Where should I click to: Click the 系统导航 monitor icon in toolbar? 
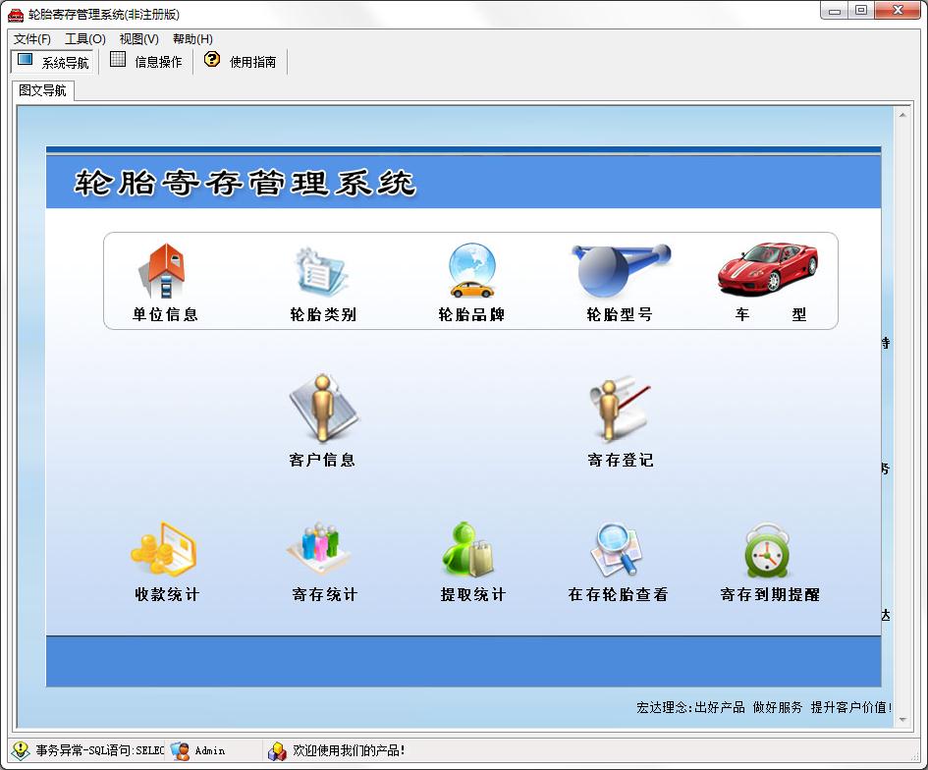coord(25,60)
